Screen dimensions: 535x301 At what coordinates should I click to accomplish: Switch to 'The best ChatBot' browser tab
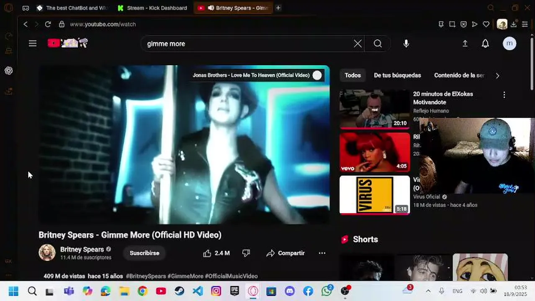[72, 8]
